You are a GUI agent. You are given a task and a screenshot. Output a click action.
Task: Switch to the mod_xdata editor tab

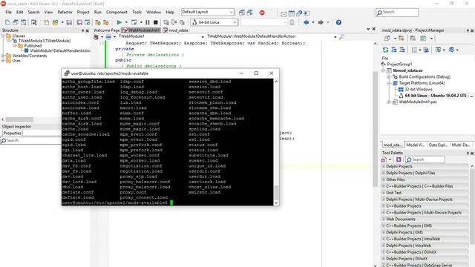(x=176, y=30)
